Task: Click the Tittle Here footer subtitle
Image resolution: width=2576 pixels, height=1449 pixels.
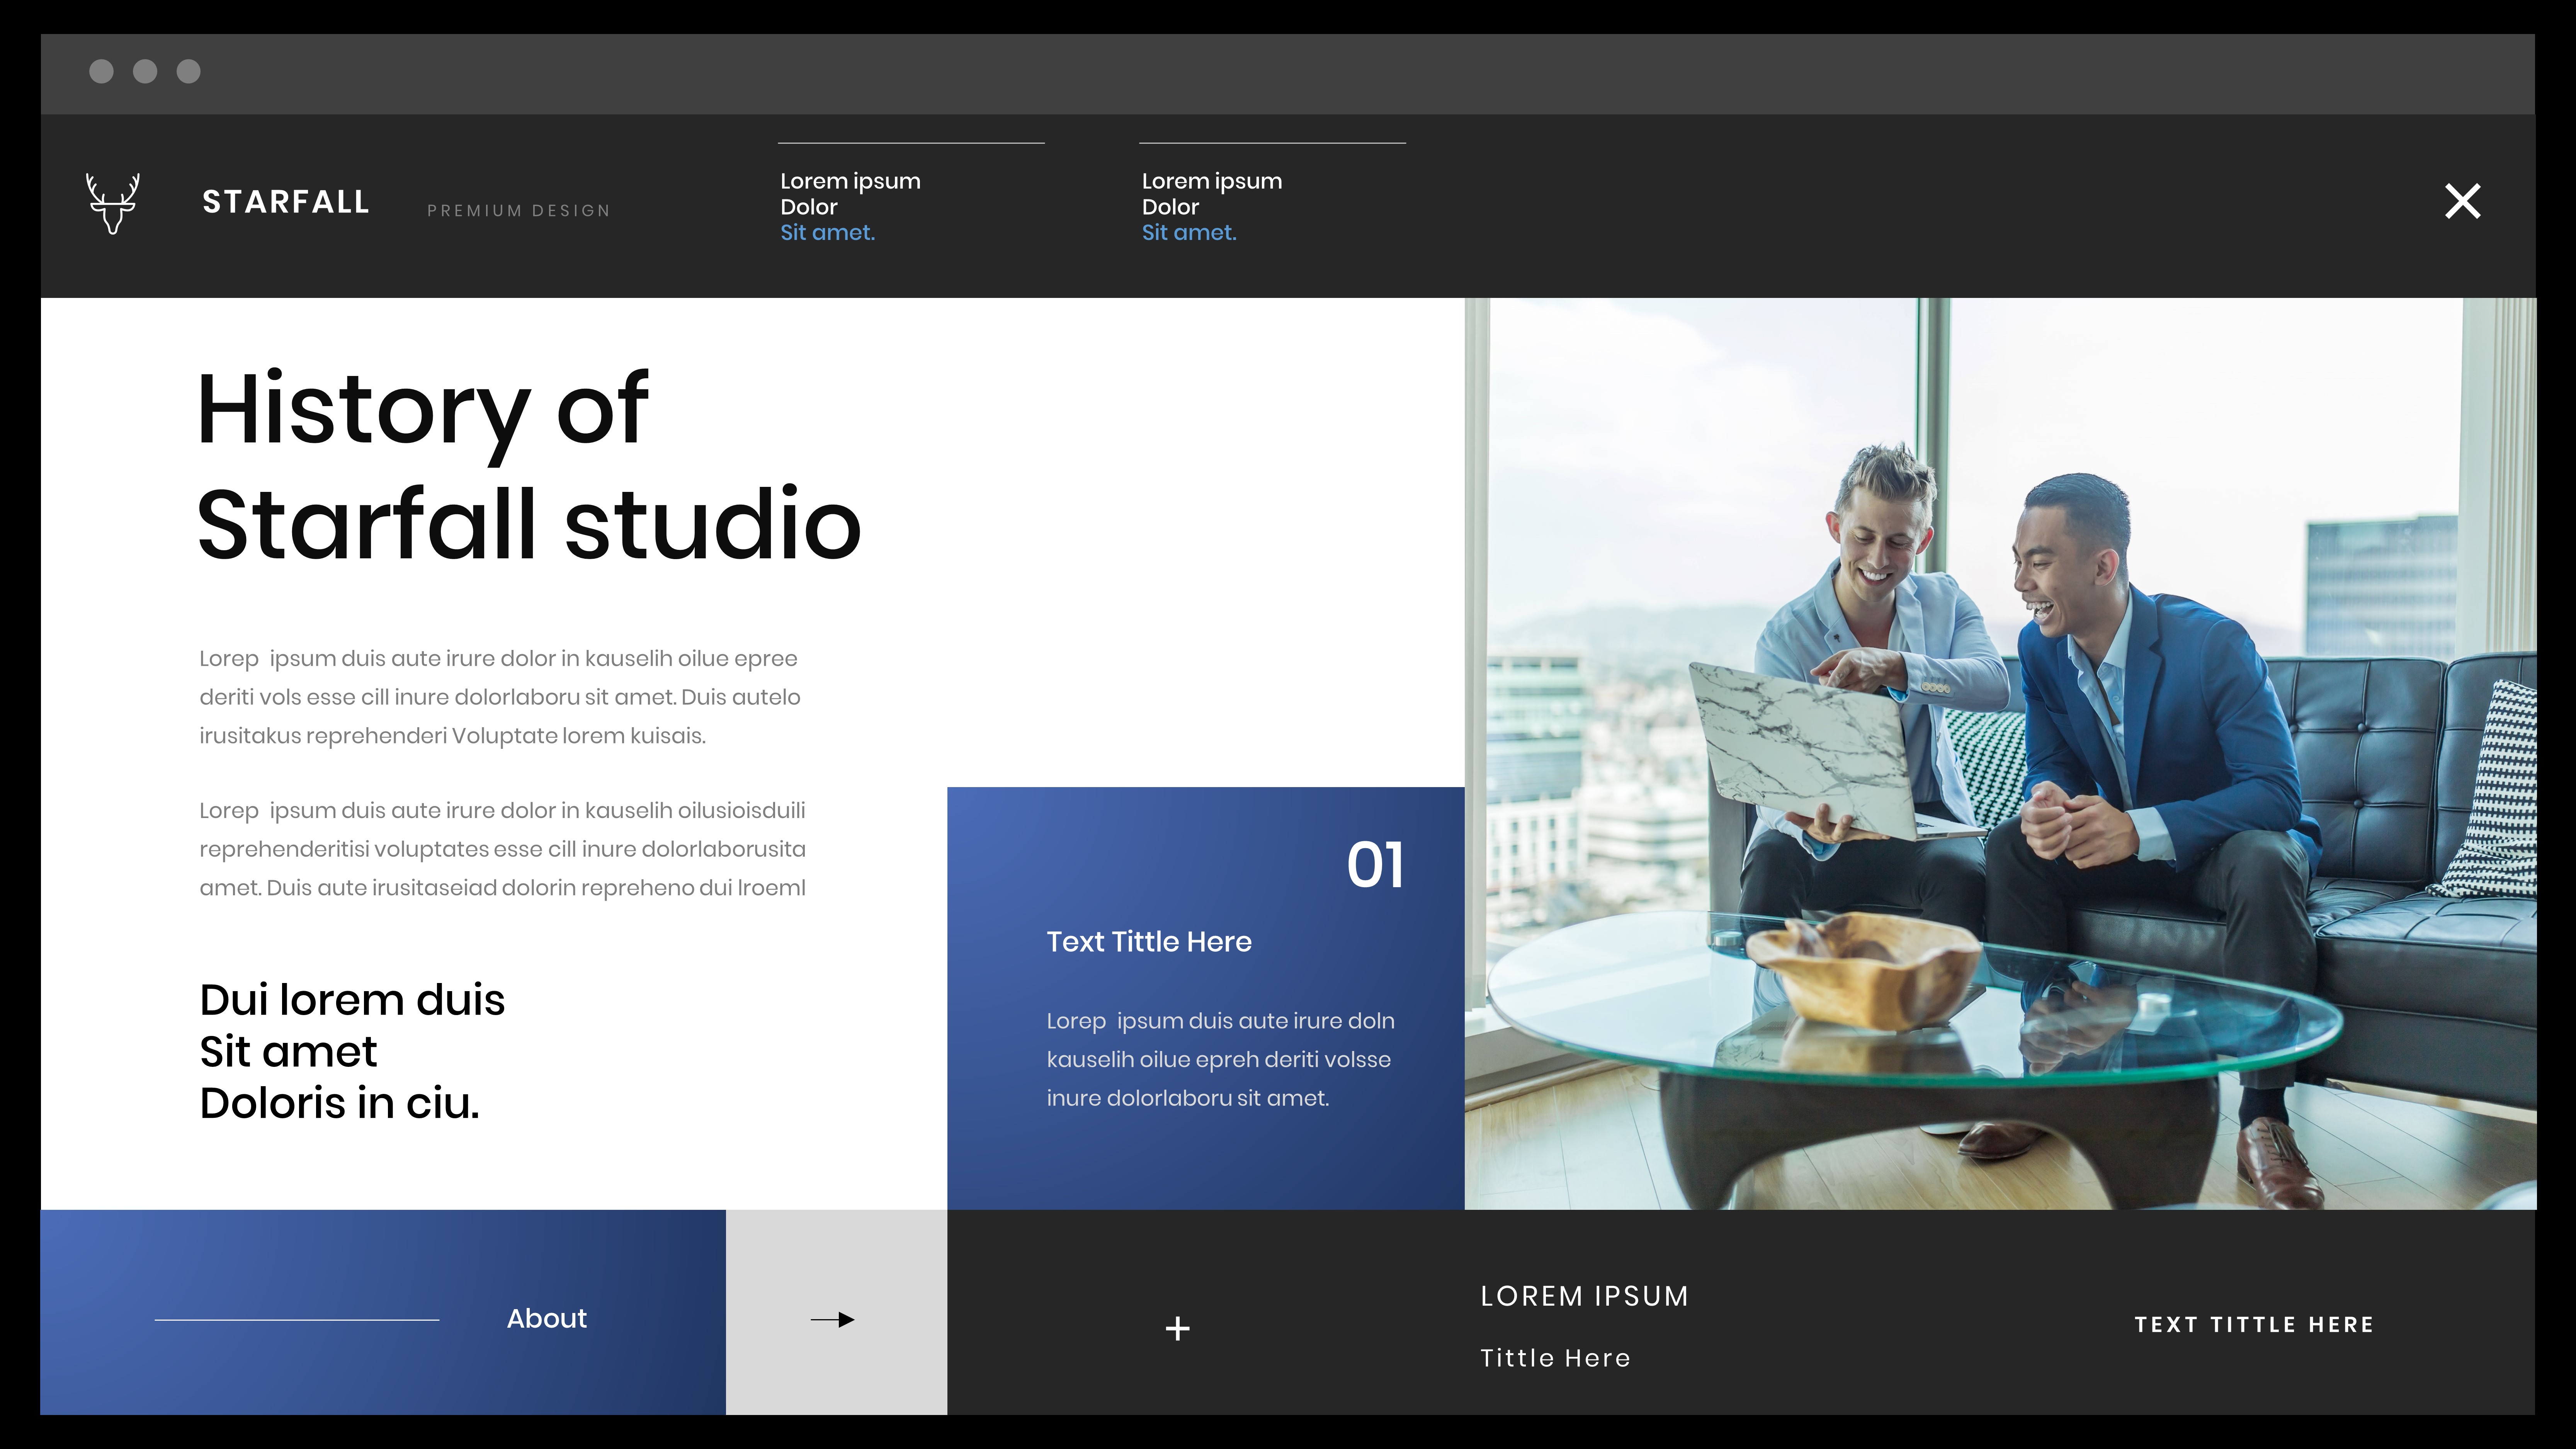Action: (x=1555, y=1358)
